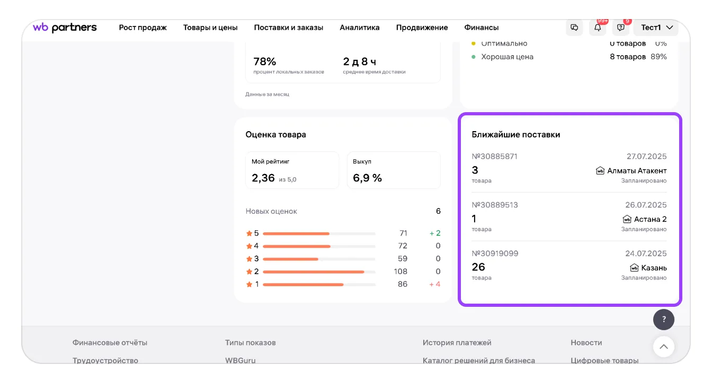Open the chat messages icon
Image resolution: width=712 pixels, height=383 pixels.
[x=574, y=28]
